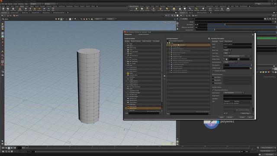The image size is (277, 156).
Task: Click the Area Light shelf tool
Action: [147, 9]
